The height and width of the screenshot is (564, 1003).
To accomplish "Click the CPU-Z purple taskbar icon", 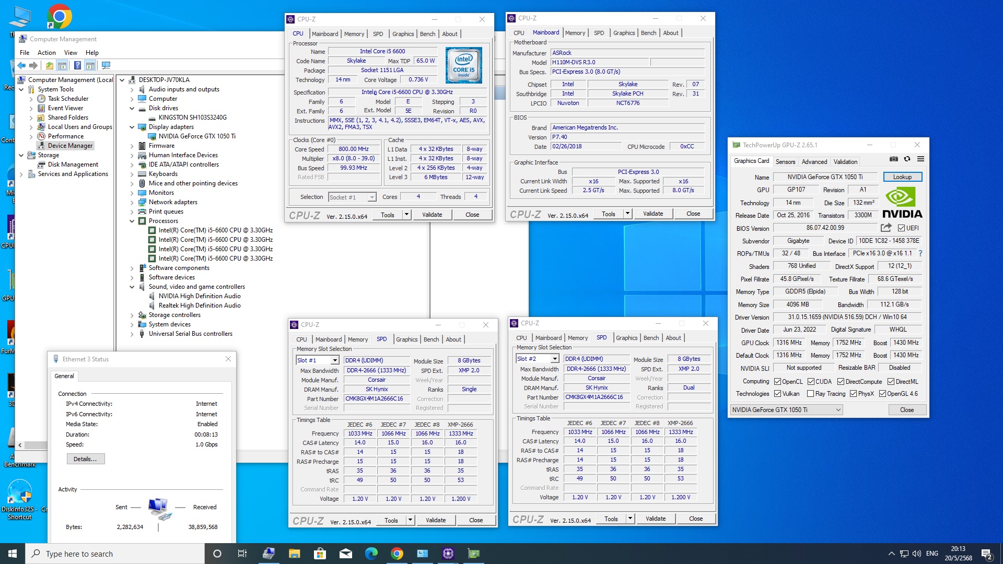I will pos(448,554).
